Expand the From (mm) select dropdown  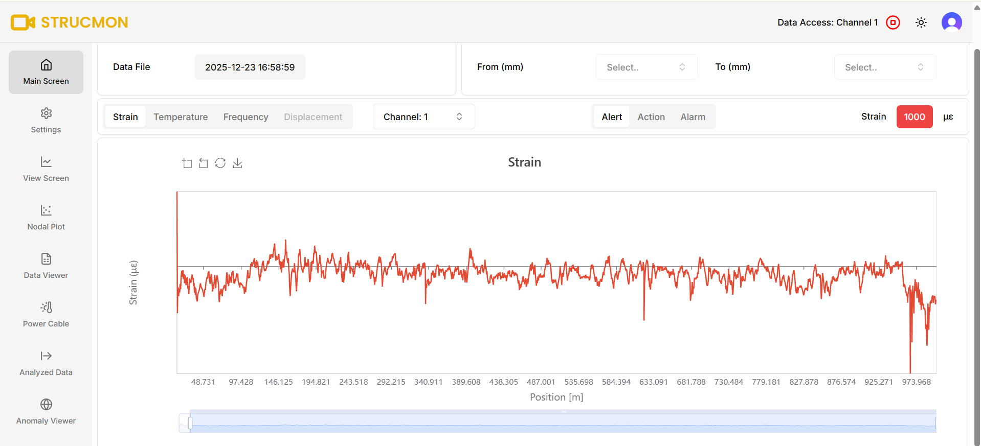[646, 67]
